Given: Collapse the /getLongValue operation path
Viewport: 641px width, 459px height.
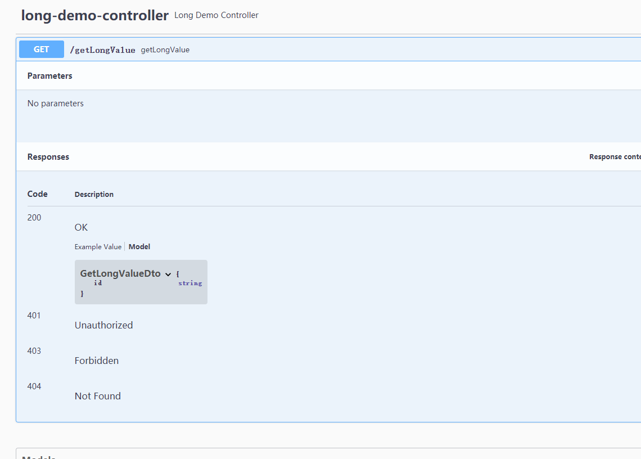Looking at the screenshot, I should [x=102, y=50].
